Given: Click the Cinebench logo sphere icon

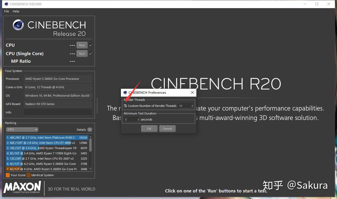Looking at the screenshot, I should click(x=18, y=25).
